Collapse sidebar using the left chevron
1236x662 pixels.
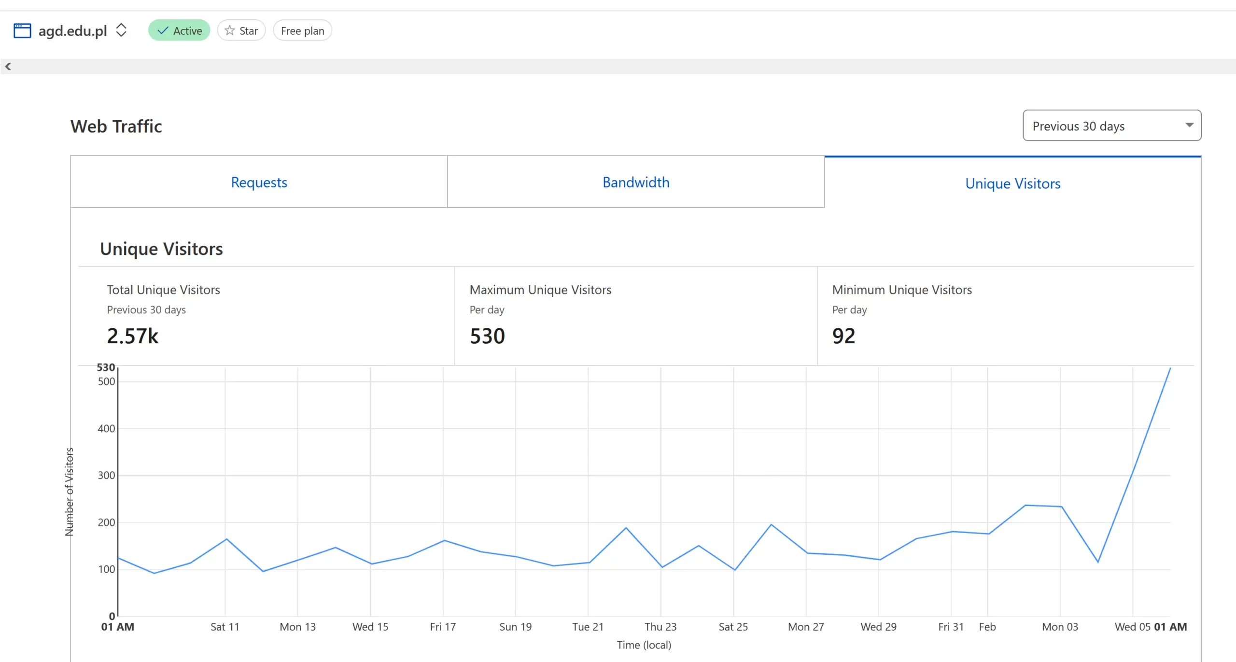8,67
